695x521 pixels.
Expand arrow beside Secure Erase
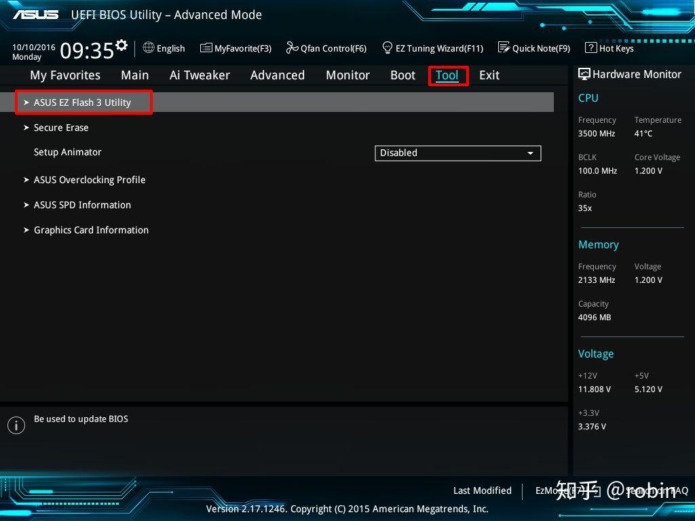pos(26,128)
